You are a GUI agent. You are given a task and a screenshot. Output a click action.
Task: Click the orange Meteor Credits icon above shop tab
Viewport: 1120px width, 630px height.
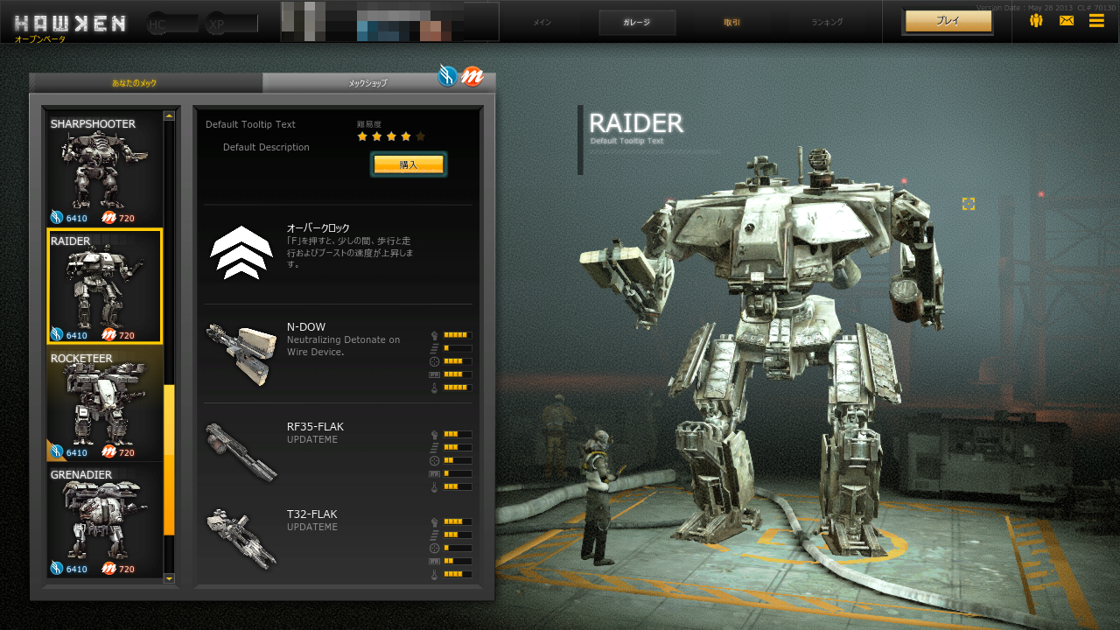tap(472, 76)
